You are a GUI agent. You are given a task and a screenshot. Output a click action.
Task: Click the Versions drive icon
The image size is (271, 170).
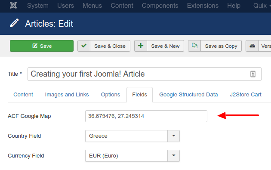click(252, 46)
